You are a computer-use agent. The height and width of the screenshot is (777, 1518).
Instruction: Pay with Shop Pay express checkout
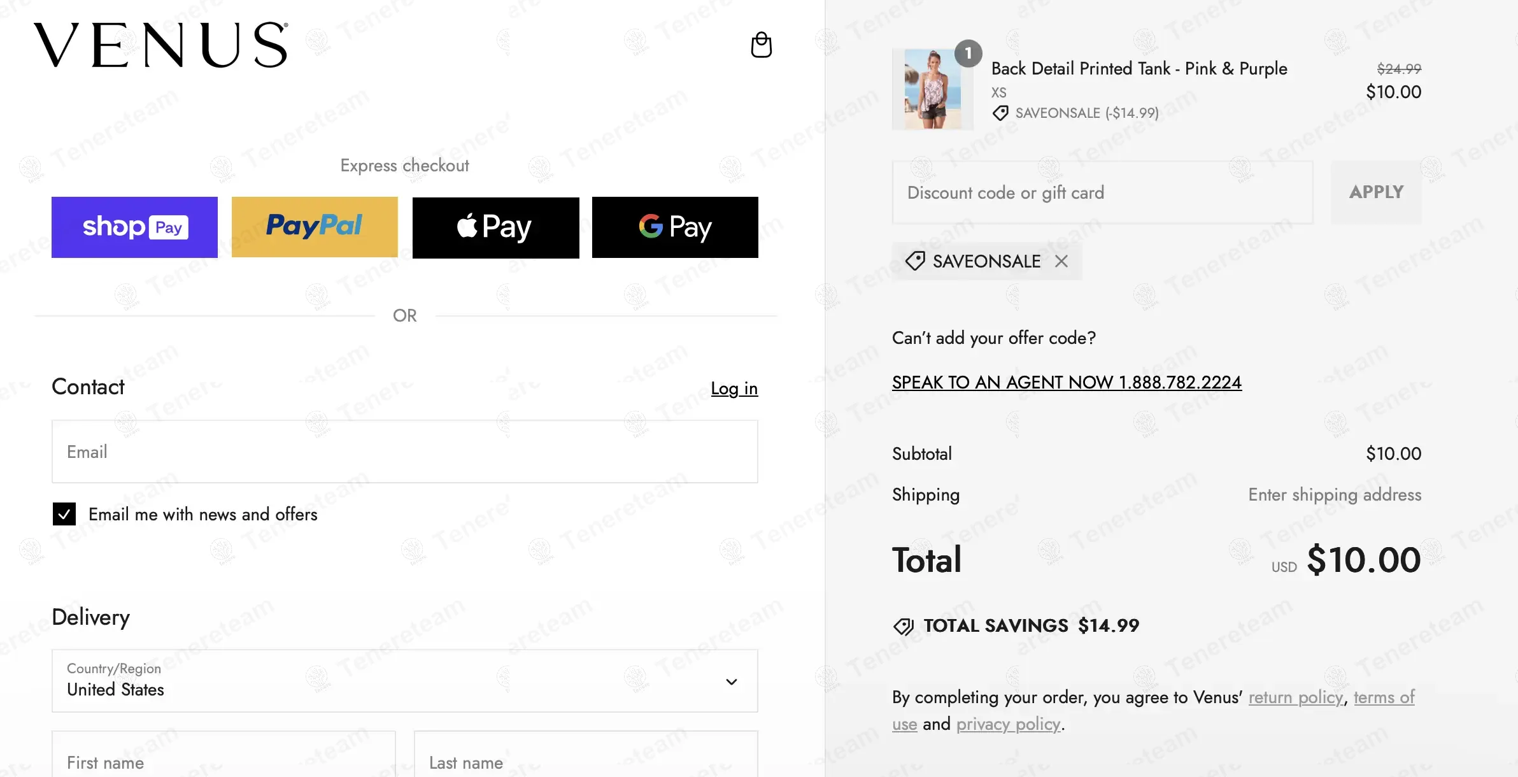[134, 227]
